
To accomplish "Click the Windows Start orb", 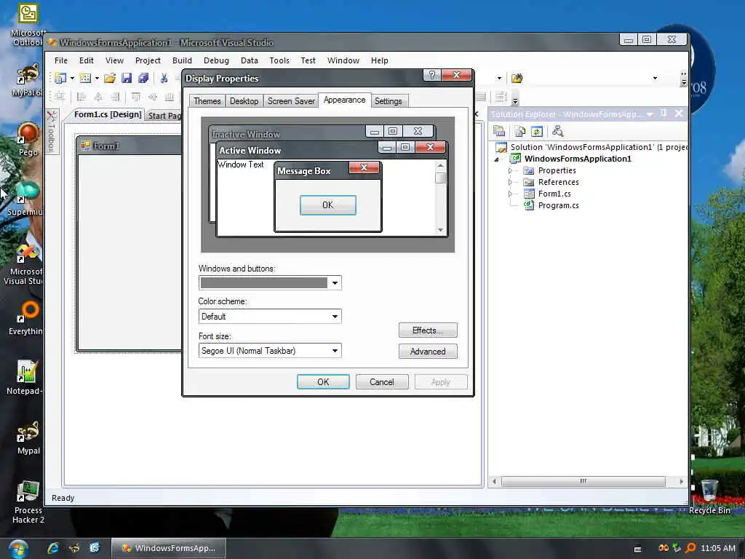I will pyautogui.click(x=17, y=549).
